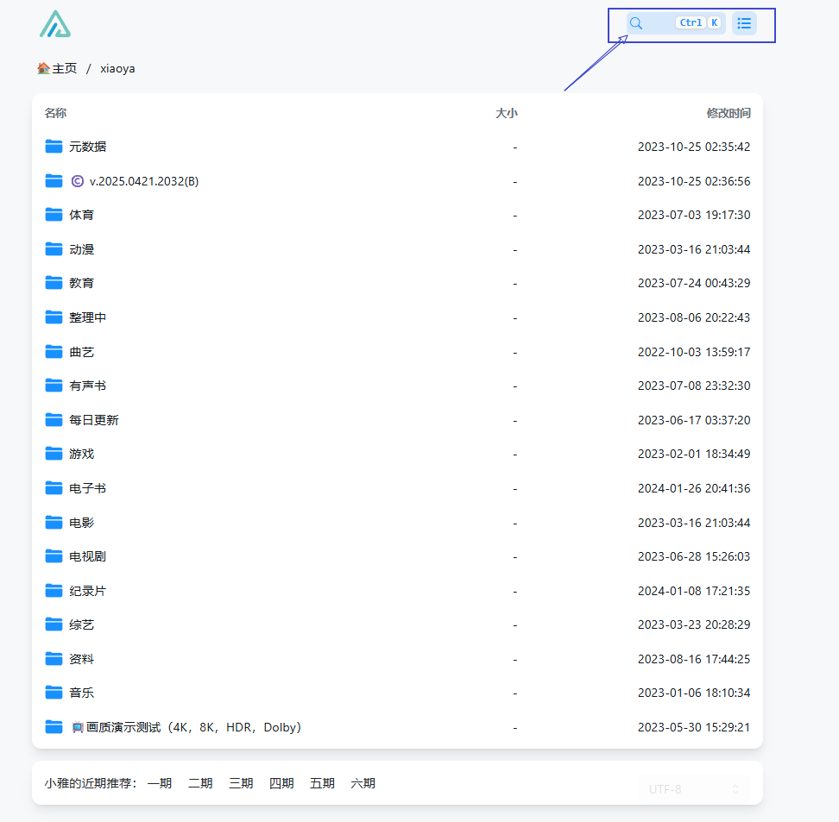Open the 动漫 folder icon
Screen dimensions: 839x822
tap(54, 248)
